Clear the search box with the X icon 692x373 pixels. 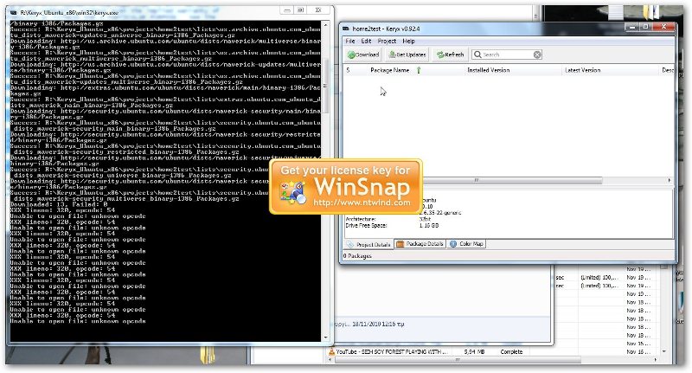[537, 55]
